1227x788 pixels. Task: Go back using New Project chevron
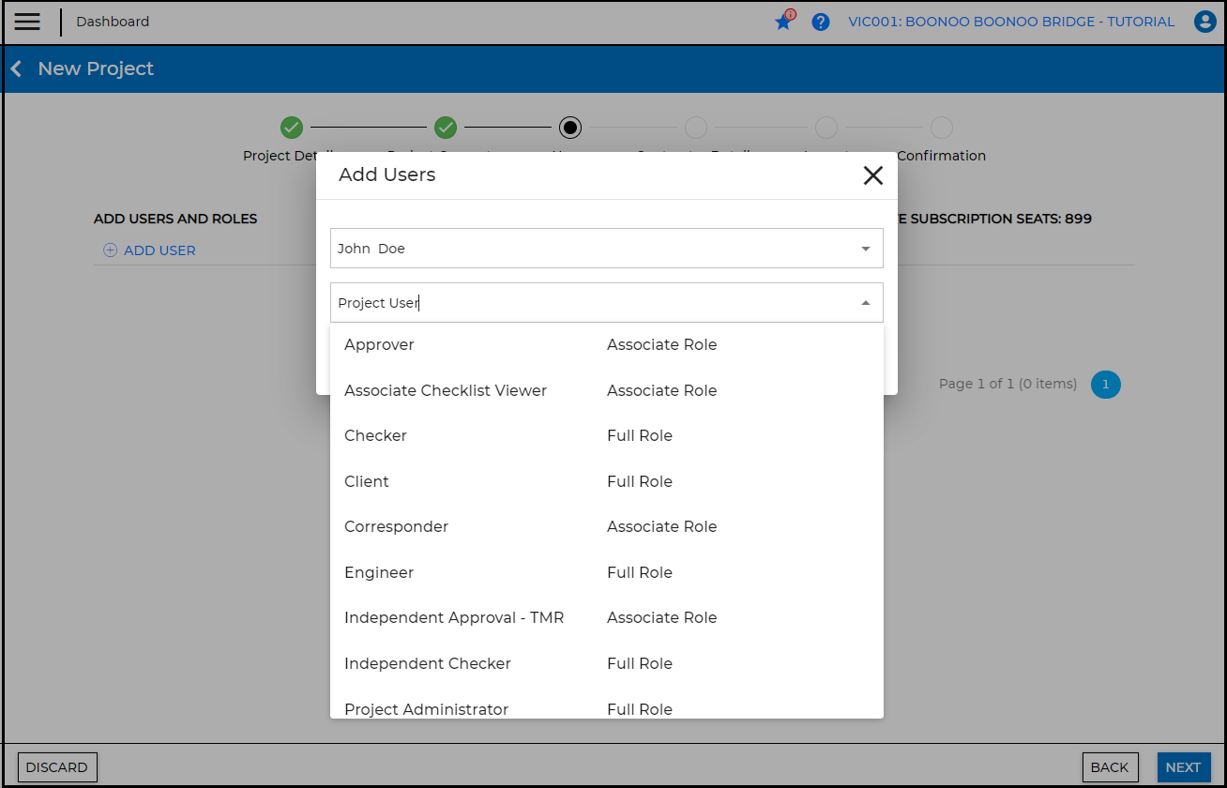(16, 69)
